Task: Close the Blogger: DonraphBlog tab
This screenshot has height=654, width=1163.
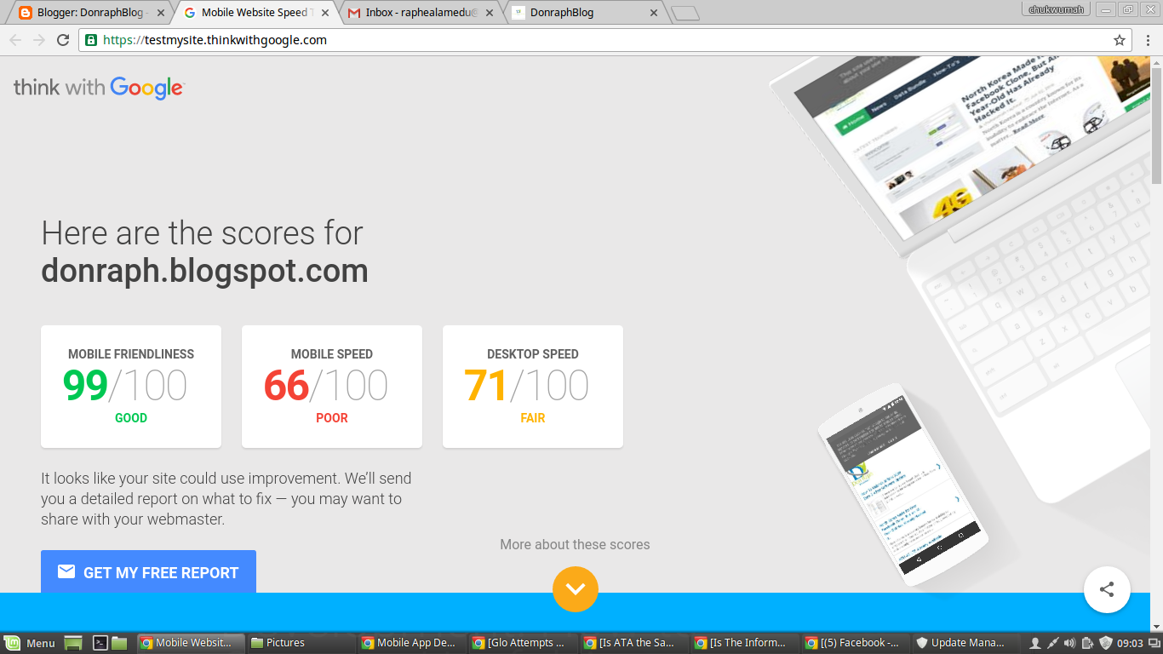Action: click(x=161, y=13)
